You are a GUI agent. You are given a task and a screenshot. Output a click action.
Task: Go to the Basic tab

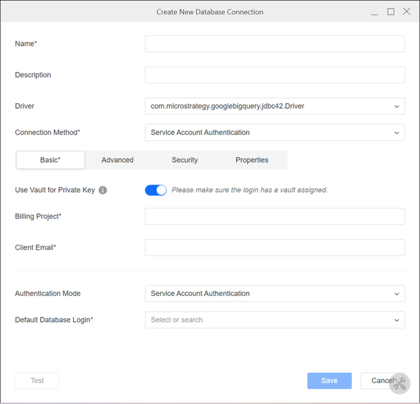click(x=50, y=160)
